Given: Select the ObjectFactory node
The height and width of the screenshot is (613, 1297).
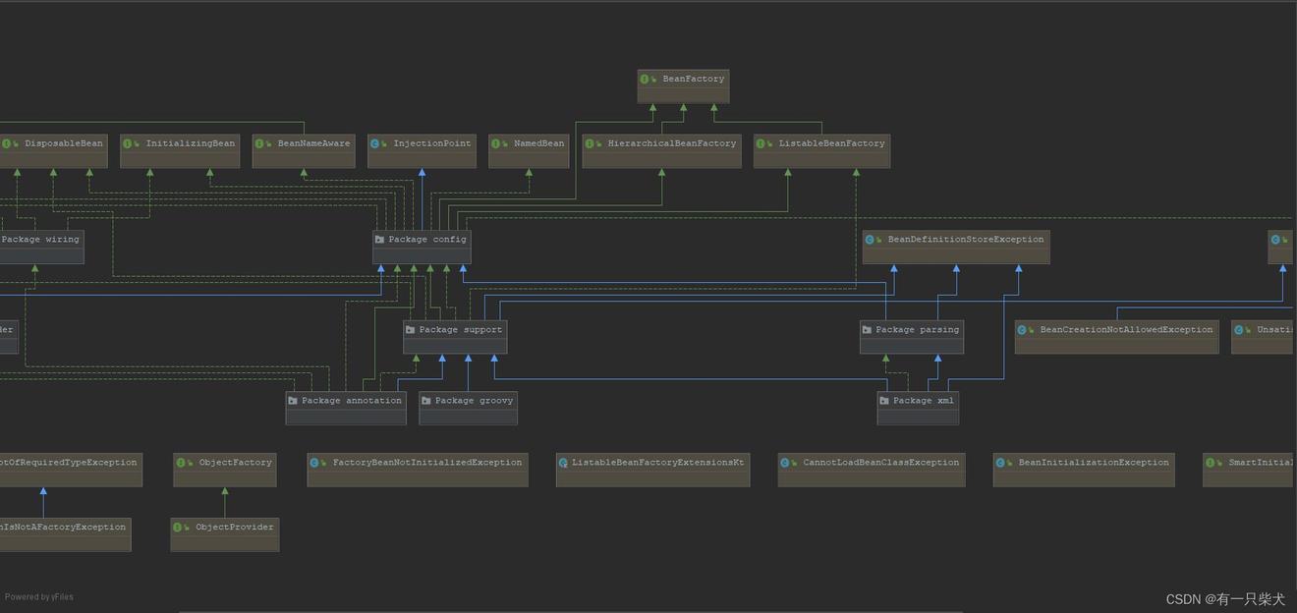Looking at the screenshot, I should [225, 470].
